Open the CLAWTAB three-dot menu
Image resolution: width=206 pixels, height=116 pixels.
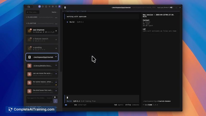tap(56, 24)
